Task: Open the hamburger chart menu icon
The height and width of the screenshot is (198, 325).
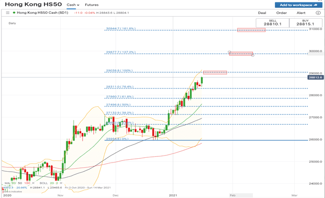Action: (x=8, y=13)
